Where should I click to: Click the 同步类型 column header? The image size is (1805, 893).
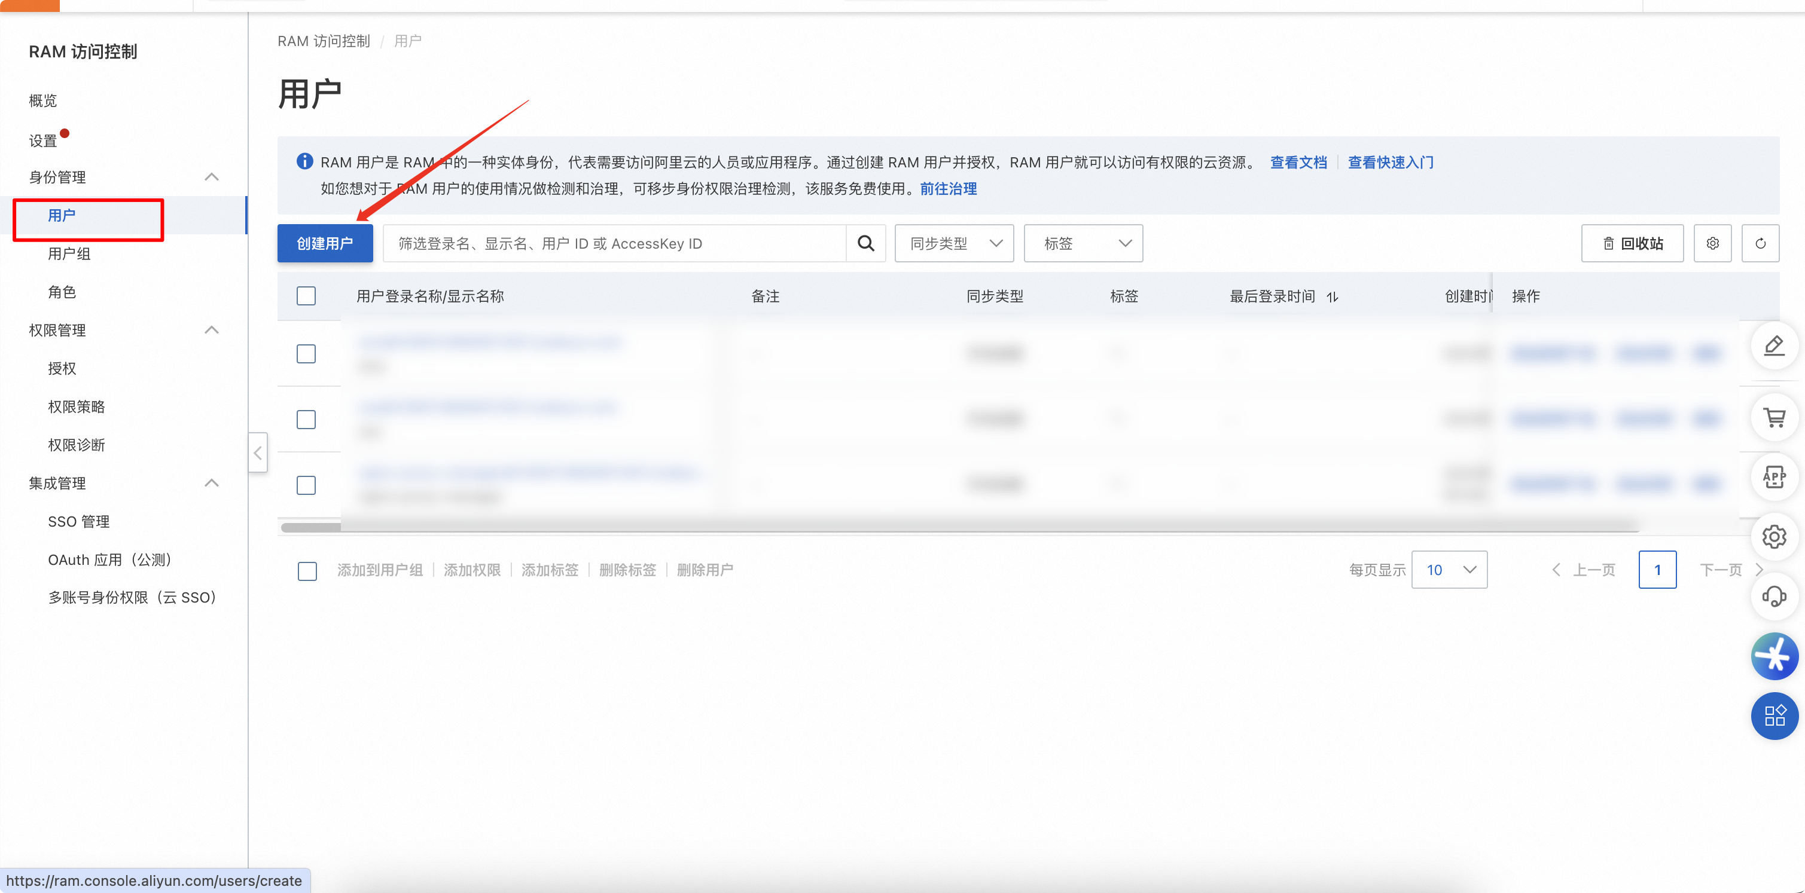pos(994,296)
